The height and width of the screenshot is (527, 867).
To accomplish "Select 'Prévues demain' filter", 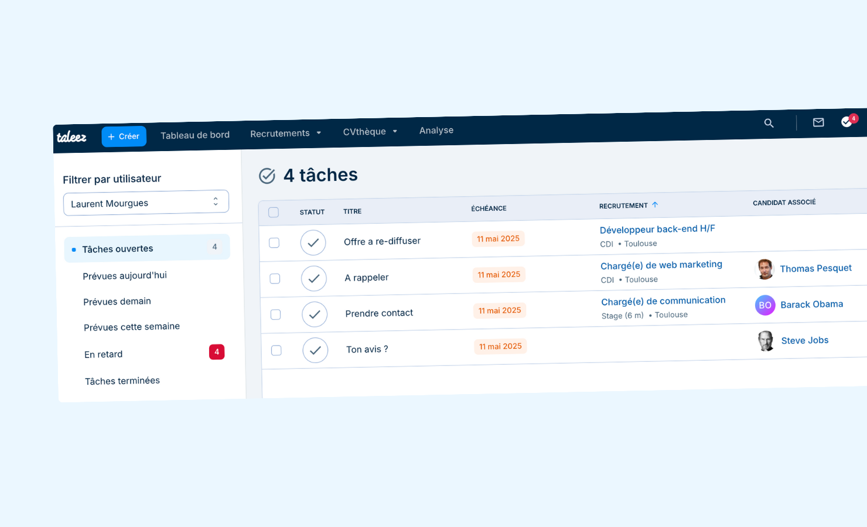I will (x=117, y=302).
